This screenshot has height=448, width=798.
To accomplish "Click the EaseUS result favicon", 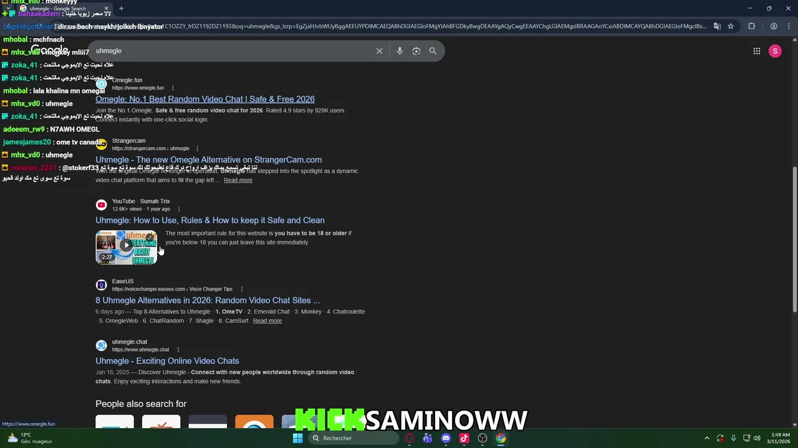I will [101, 285].
